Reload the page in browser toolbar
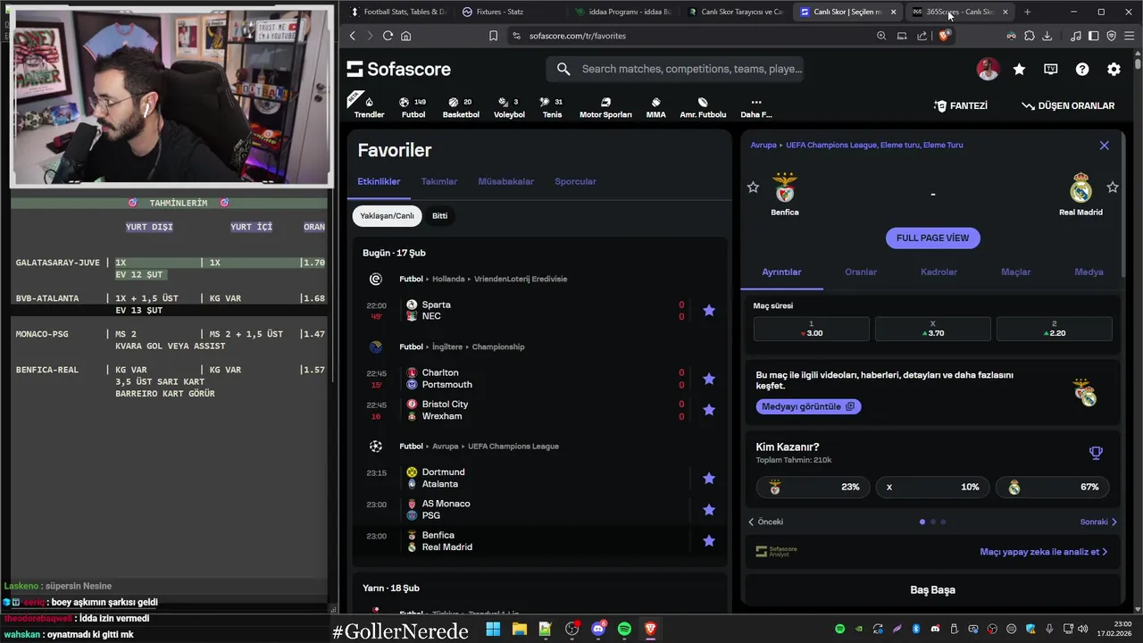The height and width of the screenshot is (643, 1143). pyautogui.click(x=388, y=36)
